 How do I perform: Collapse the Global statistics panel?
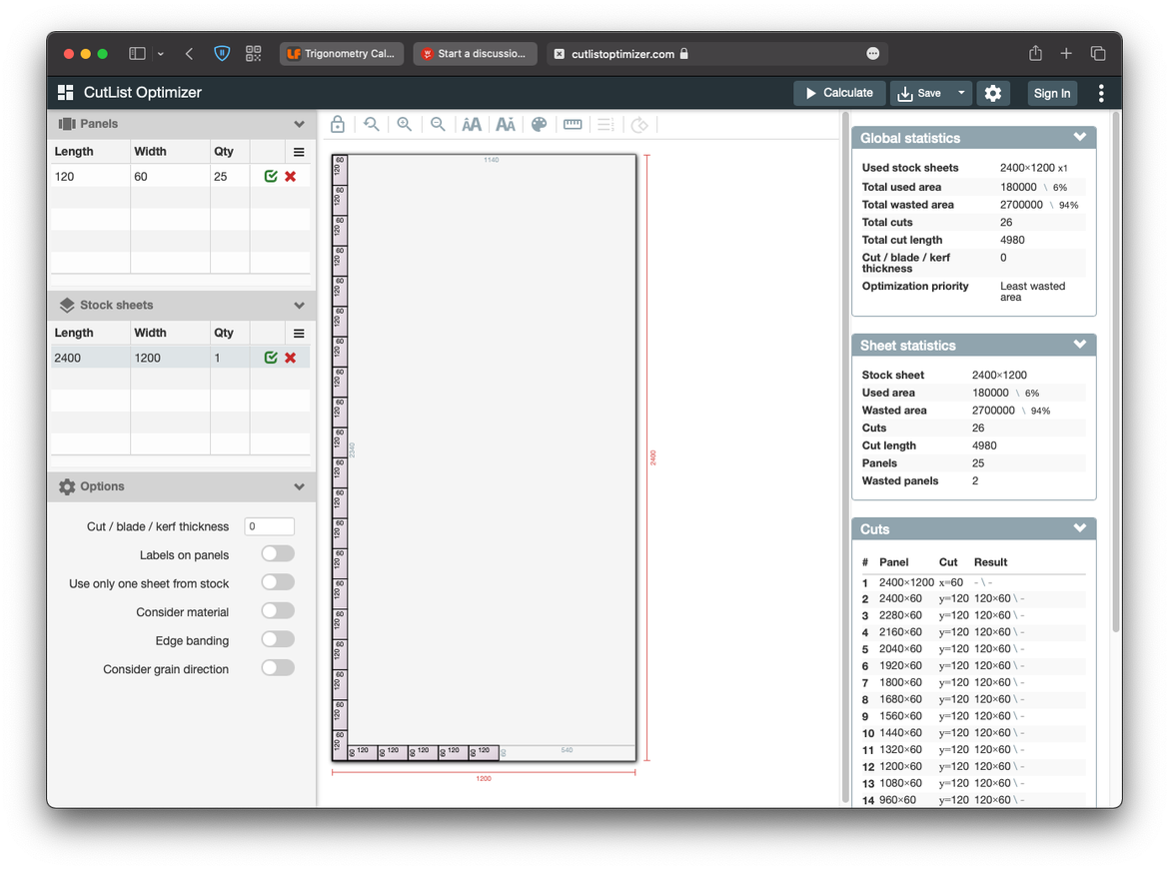click(x=1080, y=137)
